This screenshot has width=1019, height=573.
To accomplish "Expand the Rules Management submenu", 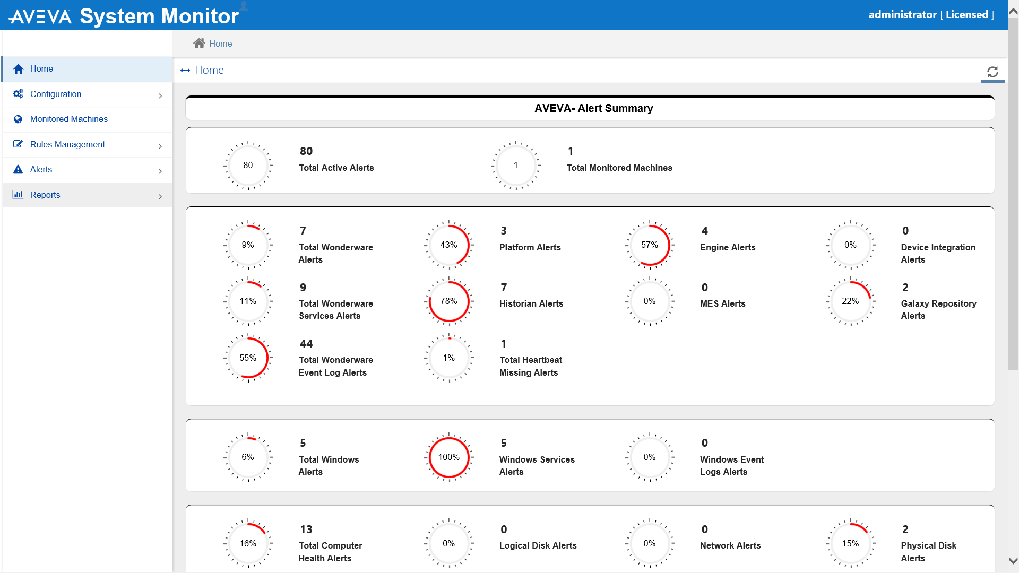I will click(x=160, y=146).
